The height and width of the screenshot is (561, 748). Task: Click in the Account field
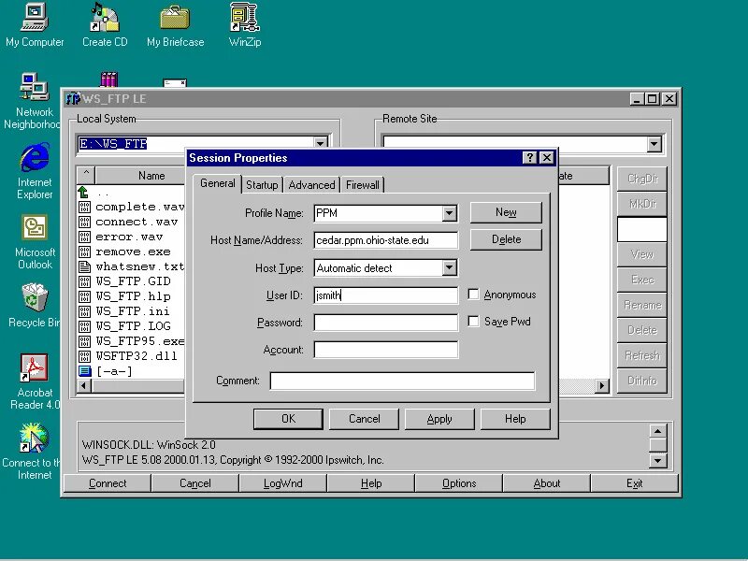[385, 350]
